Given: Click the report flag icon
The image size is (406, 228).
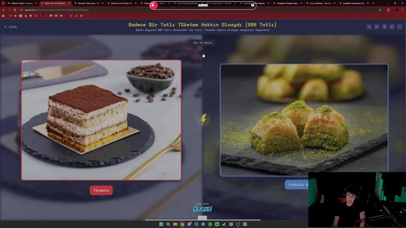Looking at the screenshot, I should coord(392,27).
